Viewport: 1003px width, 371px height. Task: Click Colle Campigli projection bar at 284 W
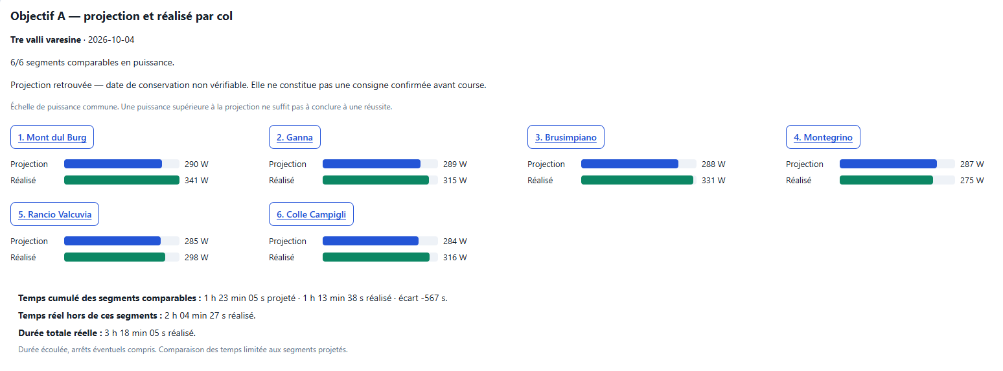371,242
